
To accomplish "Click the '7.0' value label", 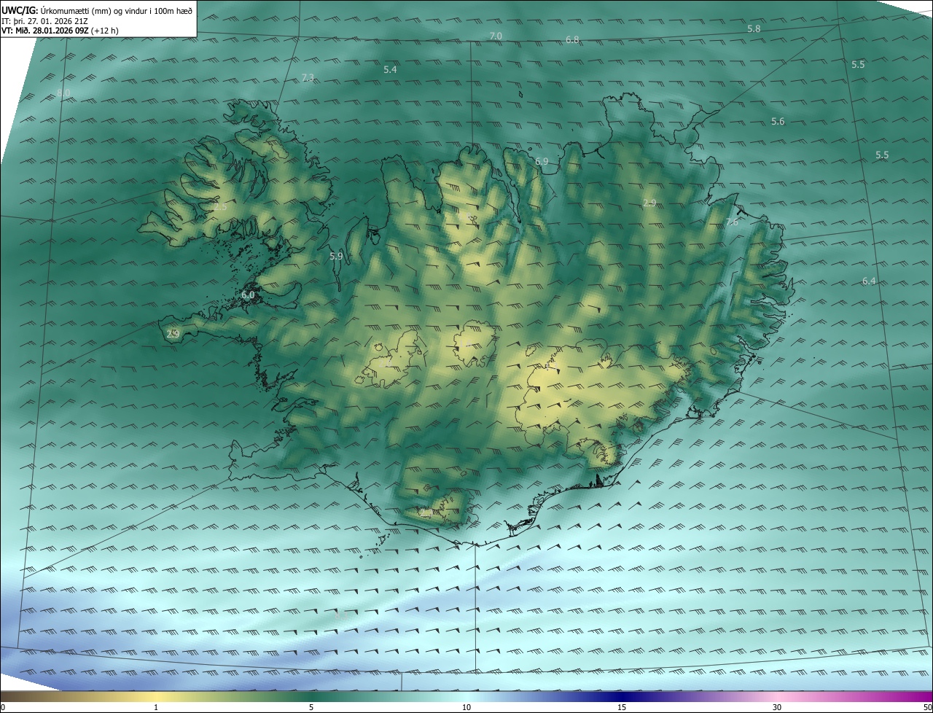I will tap(496, 36).
